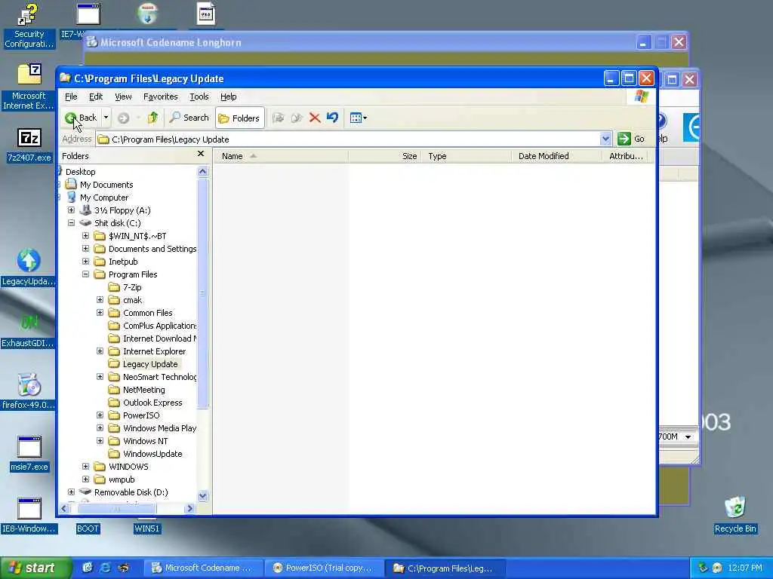
Task: Expand the 3½ Floppy (A:) node
Action: 71,210
